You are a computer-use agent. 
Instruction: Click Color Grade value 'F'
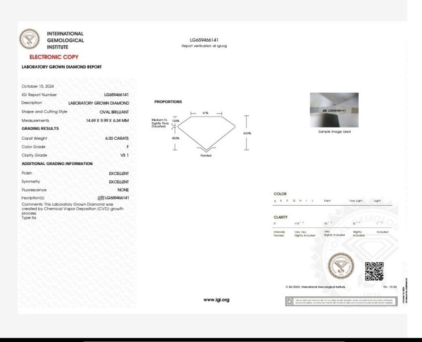pos(127,147)
